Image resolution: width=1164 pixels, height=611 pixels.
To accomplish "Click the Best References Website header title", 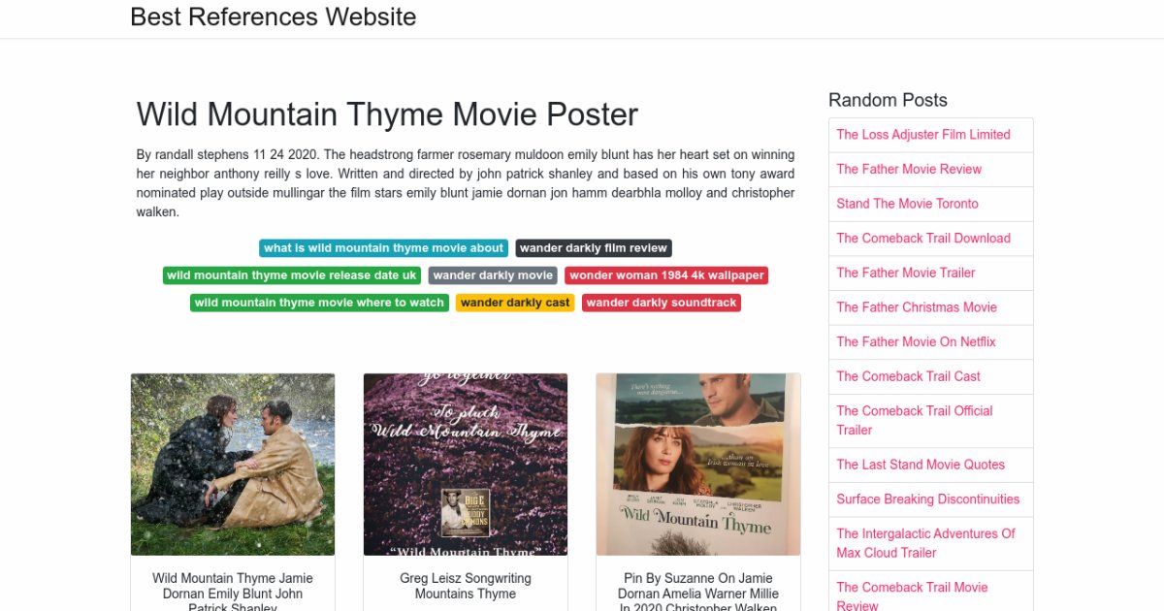I will (273, 17).
